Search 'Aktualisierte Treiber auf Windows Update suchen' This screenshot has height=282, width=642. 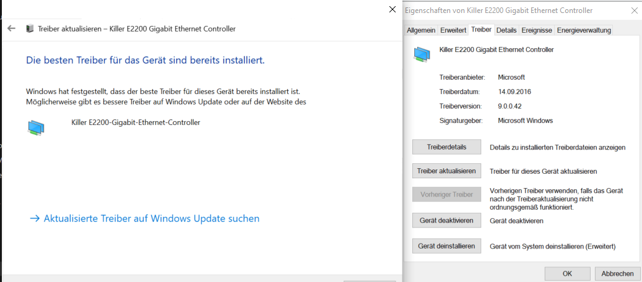144,218
